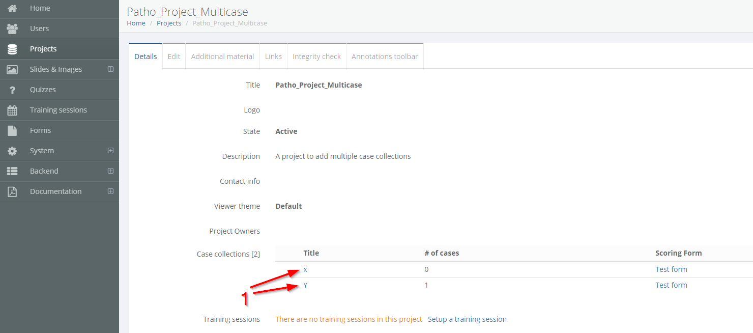Expand the Documentation submenu plus button
Viewport: 753px width, 333px height.
(110, 191)
